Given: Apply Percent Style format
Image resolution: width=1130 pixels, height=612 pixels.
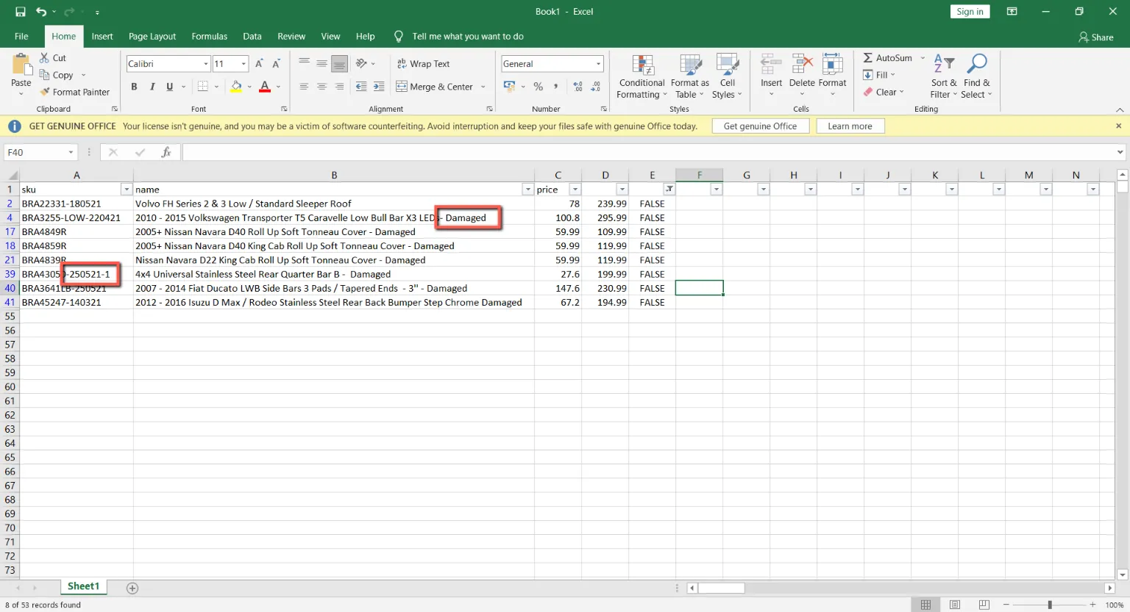Looking at the screenshot, I should [x=539, y=87].
